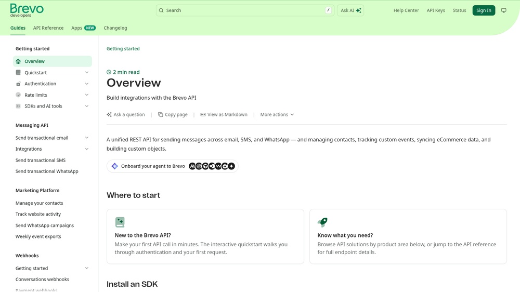Click the Copy page icon
This screenshot has height=292, width=520.
tap(161, 114)
